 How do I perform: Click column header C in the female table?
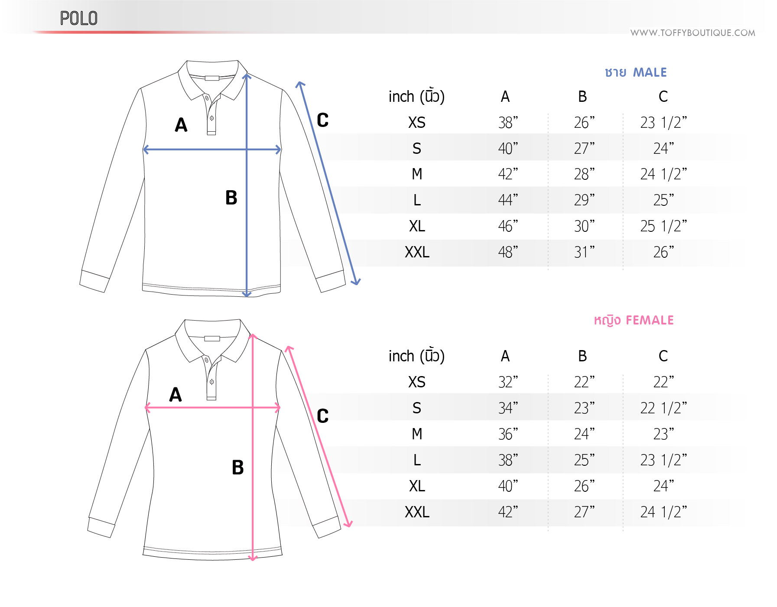663,356
